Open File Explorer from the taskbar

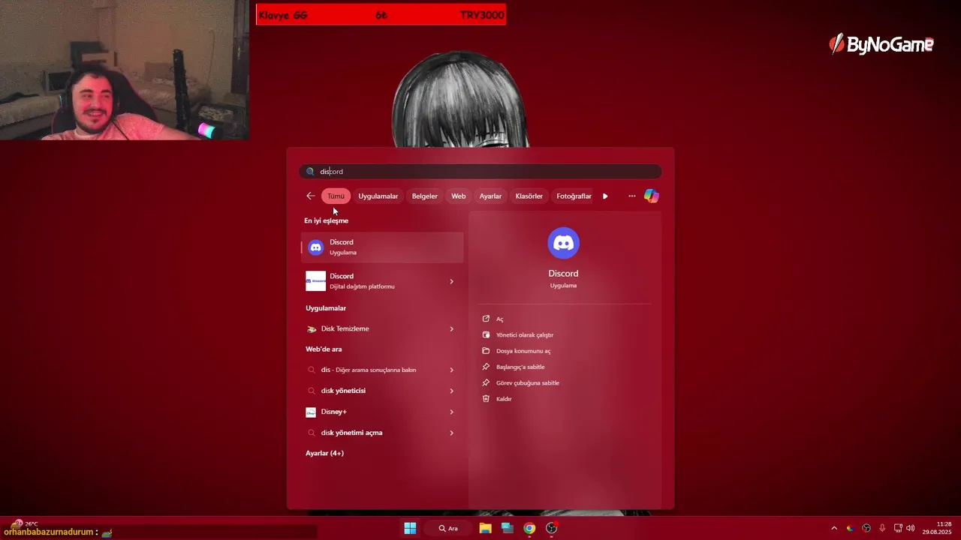(485, 528)
